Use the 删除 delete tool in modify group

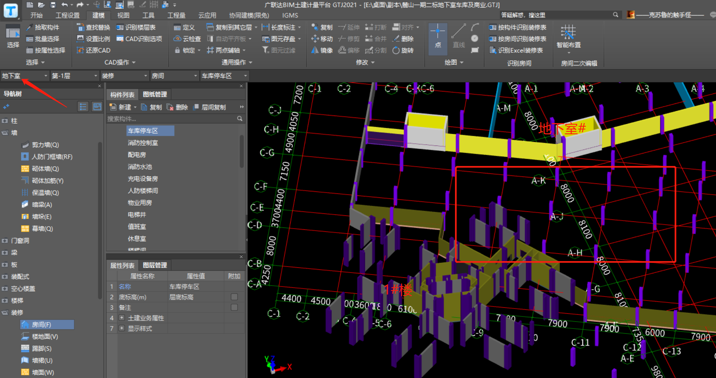coord(403,39)
